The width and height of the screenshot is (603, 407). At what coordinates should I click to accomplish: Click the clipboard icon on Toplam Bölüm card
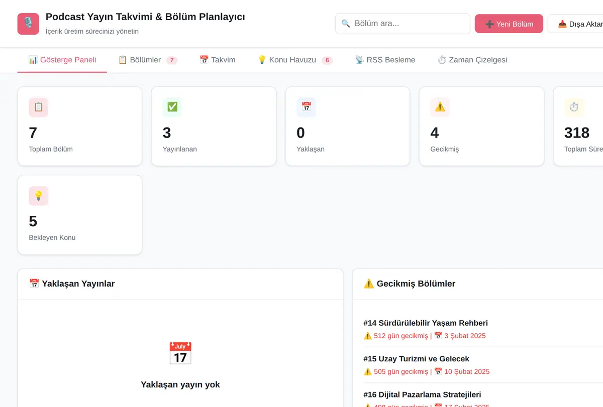39,107
